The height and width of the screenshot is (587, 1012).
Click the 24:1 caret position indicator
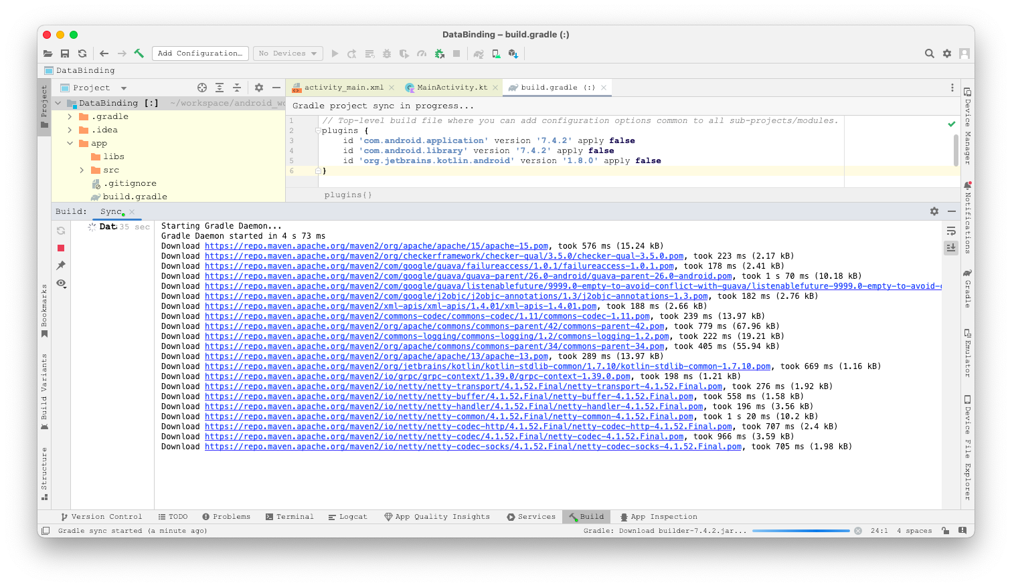click(879, 531)
